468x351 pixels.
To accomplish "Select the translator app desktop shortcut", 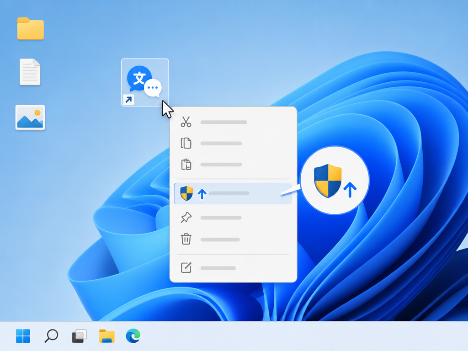I will point(145,82).
